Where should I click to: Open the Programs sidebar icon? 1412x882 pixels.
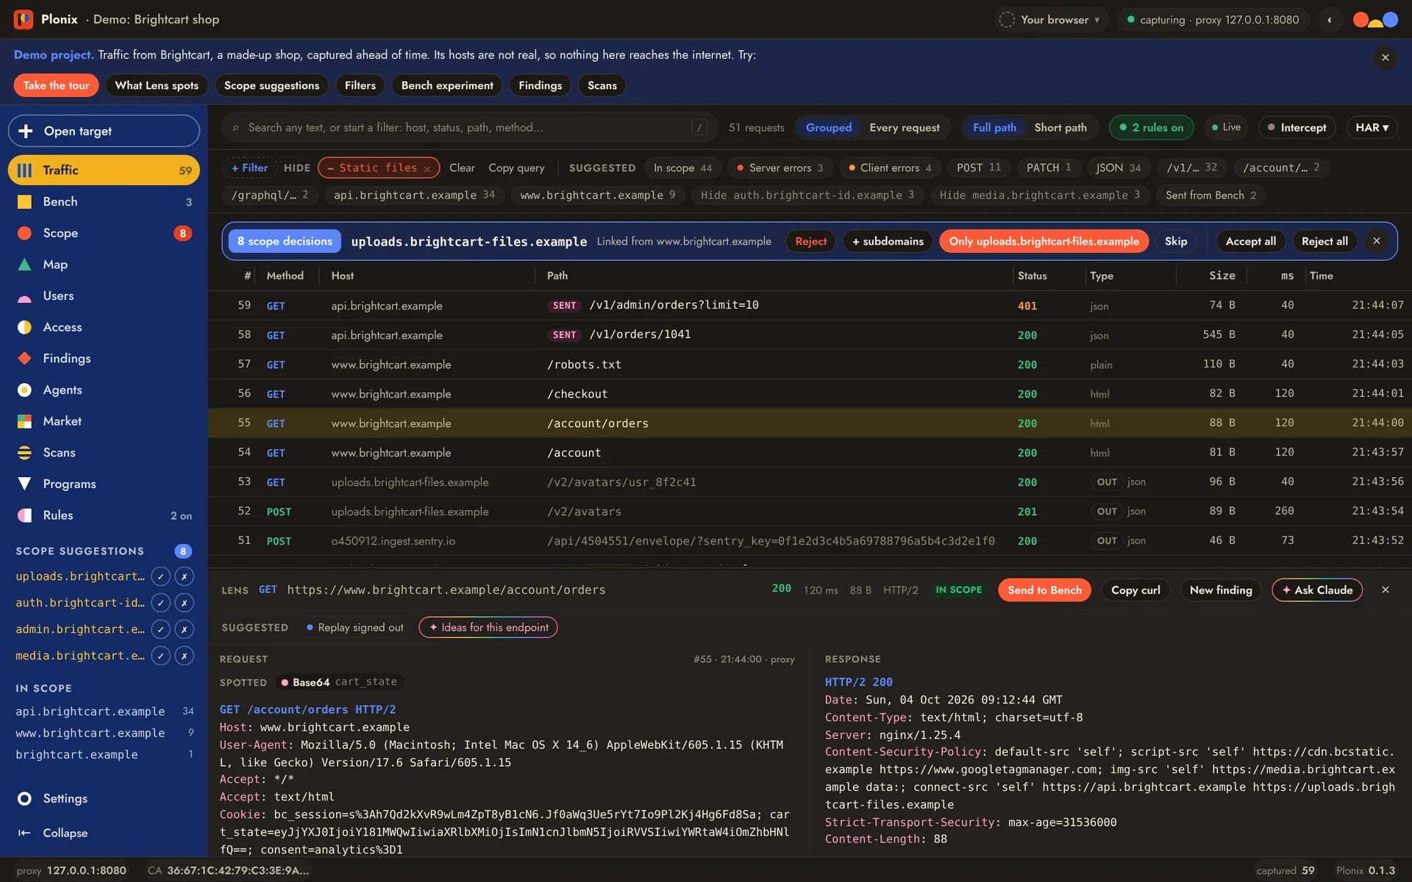click(x=24, y=484)
